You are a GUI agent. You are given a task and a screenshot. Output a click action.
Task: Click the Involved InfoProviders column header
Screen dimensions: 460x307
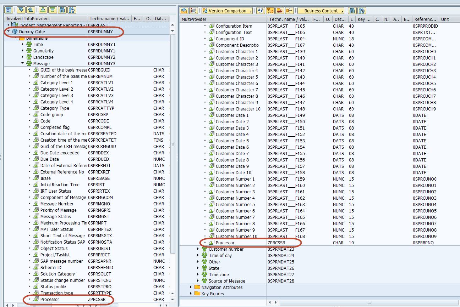(x=46, y=19)
